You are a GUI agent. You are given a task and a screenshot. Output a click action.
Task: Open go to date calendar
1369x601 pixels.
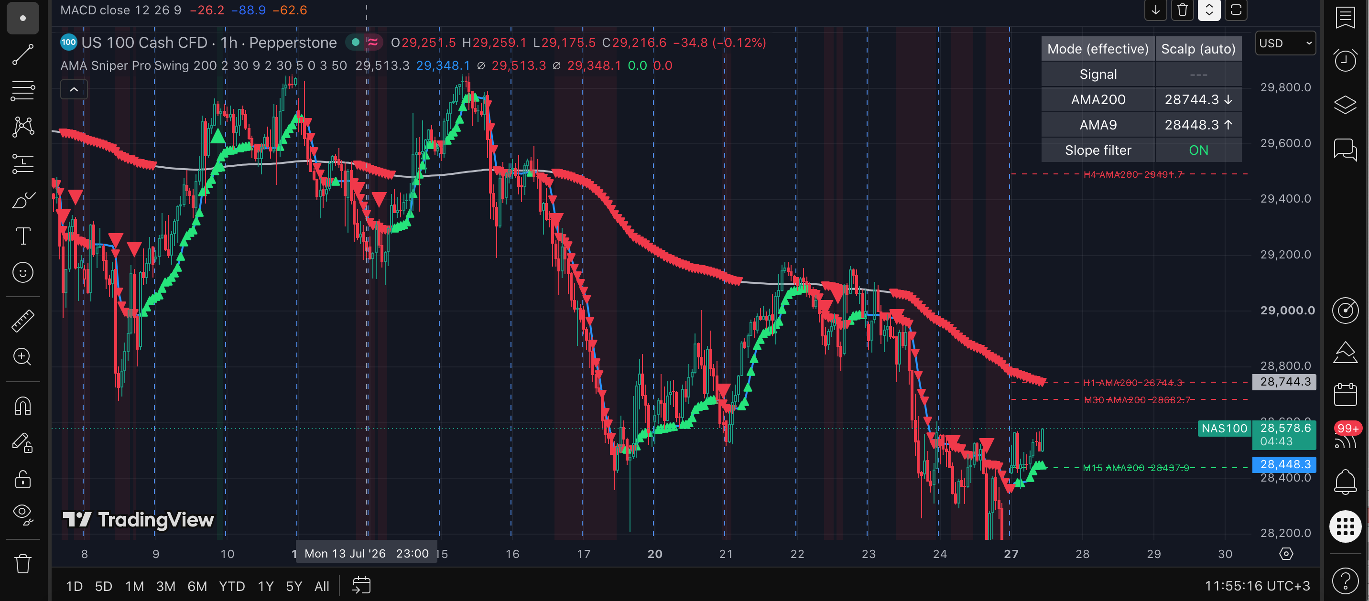[361, 586]
